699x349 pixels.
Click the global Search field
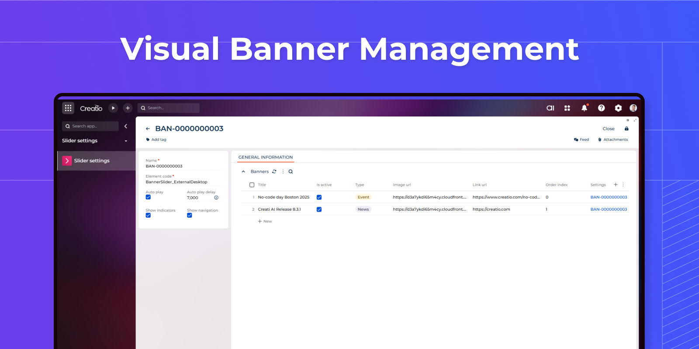click(170, 108)
